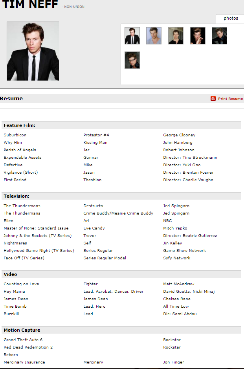This screenshot has height=369, width=244.
Task: Click Expendable Assets entry
Action: pos(22,158)
